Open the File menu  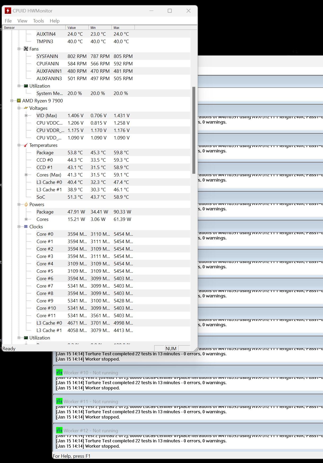8,21
